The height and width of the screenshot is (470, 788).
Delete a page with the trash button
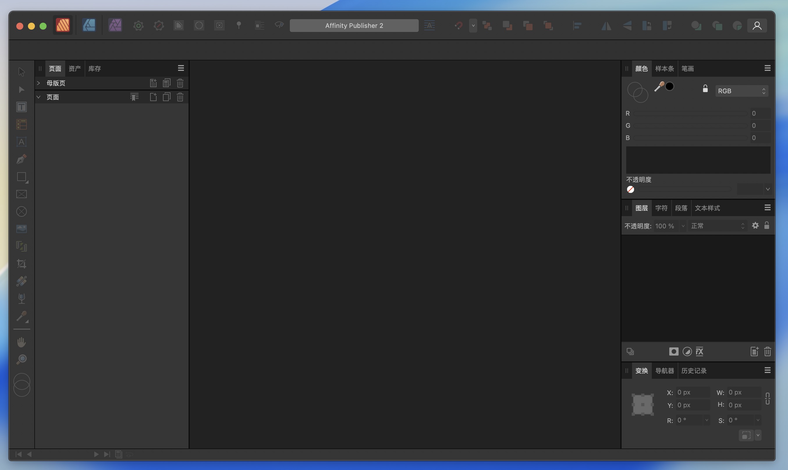pyautogui.click(x=180, y=97)
